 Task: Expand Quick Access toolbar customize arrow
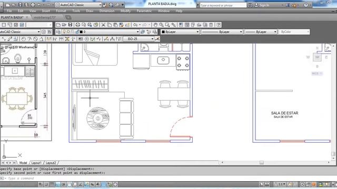coord(123,5)
